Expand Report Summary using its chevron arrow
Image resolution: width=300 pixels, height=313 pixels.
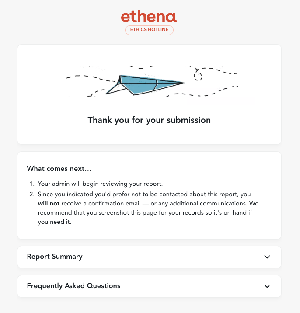pyautogui.click(x=267, y=257)
